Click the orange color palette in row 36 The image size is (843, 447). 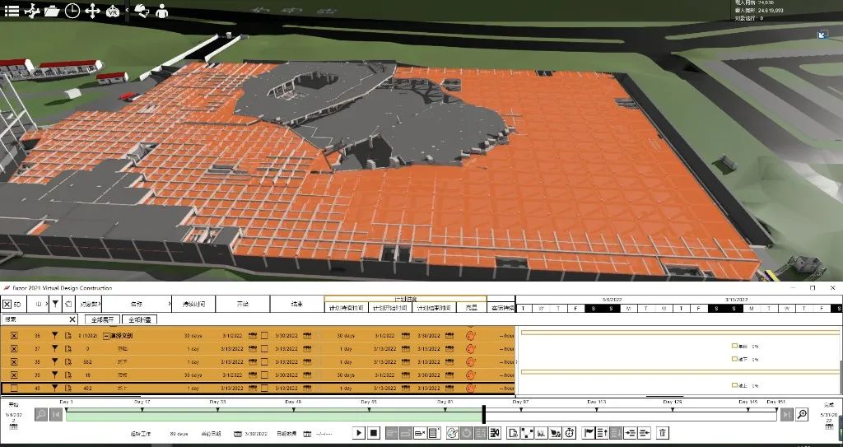(471, 336)
